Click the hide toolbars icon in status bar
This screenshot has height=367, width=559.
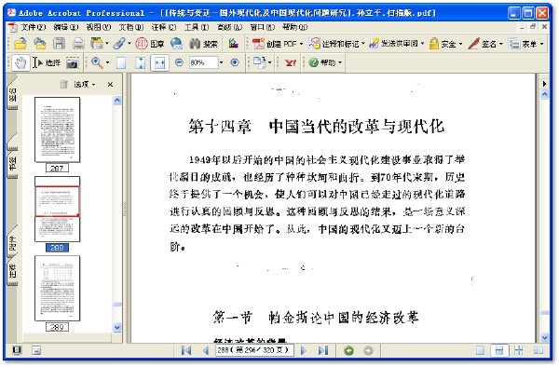pyautogui.click(x=36, y=350)
